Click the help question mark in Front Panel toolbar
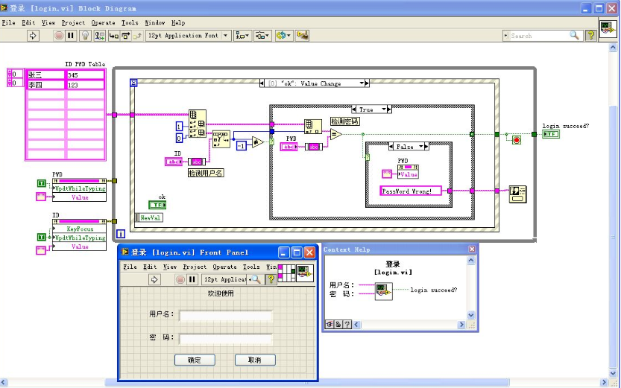Viewport: 621px width, 388px height. coord(271,279)
